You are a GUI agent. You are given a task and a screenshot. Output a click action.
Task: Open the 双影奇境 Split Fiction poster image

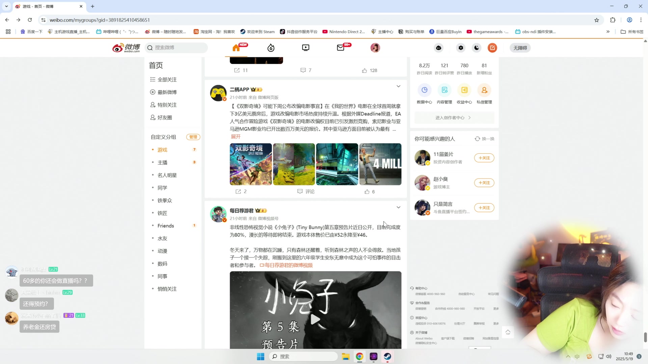pos(251,164)
